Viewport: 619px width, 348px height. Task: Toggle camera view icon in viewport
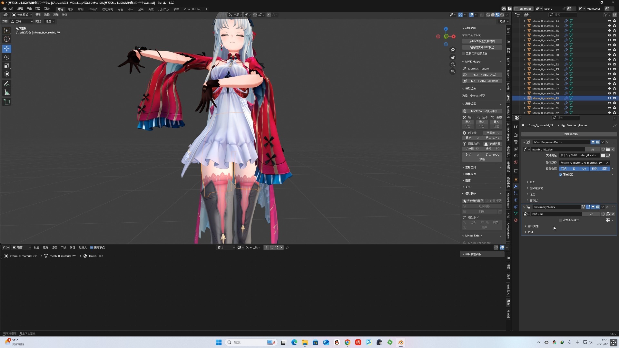453,64
